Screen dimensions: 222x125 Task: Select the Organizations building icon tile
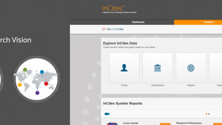[x=157, y=68]
